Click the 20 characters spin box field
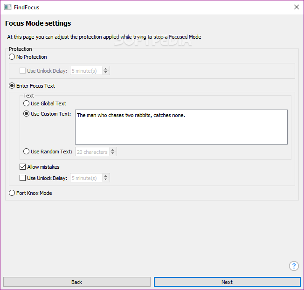304x290 pixels. (92, 152)
